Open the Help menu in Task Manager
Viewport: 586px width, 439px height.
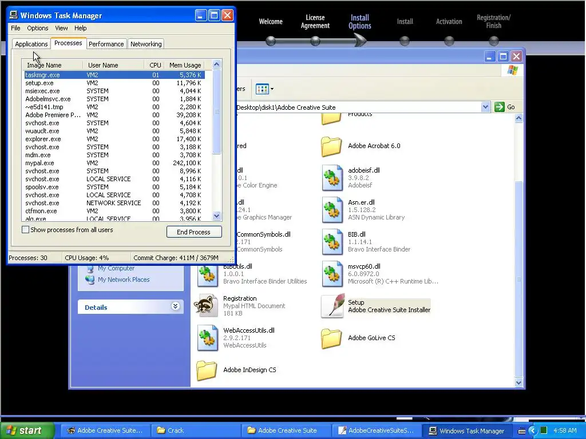point(80,28)
